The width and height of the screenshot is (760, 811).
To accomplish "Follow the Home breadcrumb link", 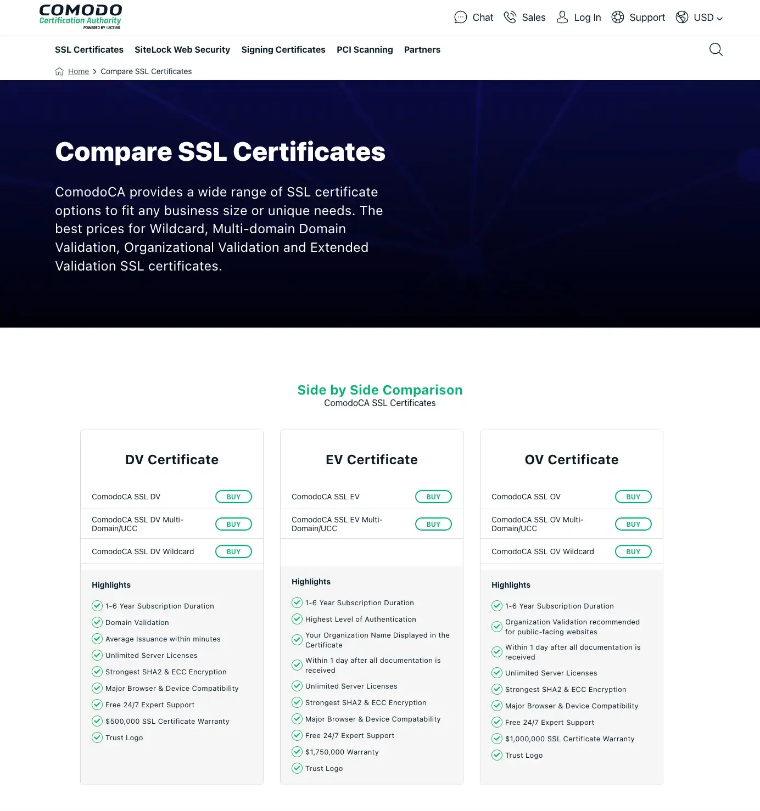I will [79, 71].
